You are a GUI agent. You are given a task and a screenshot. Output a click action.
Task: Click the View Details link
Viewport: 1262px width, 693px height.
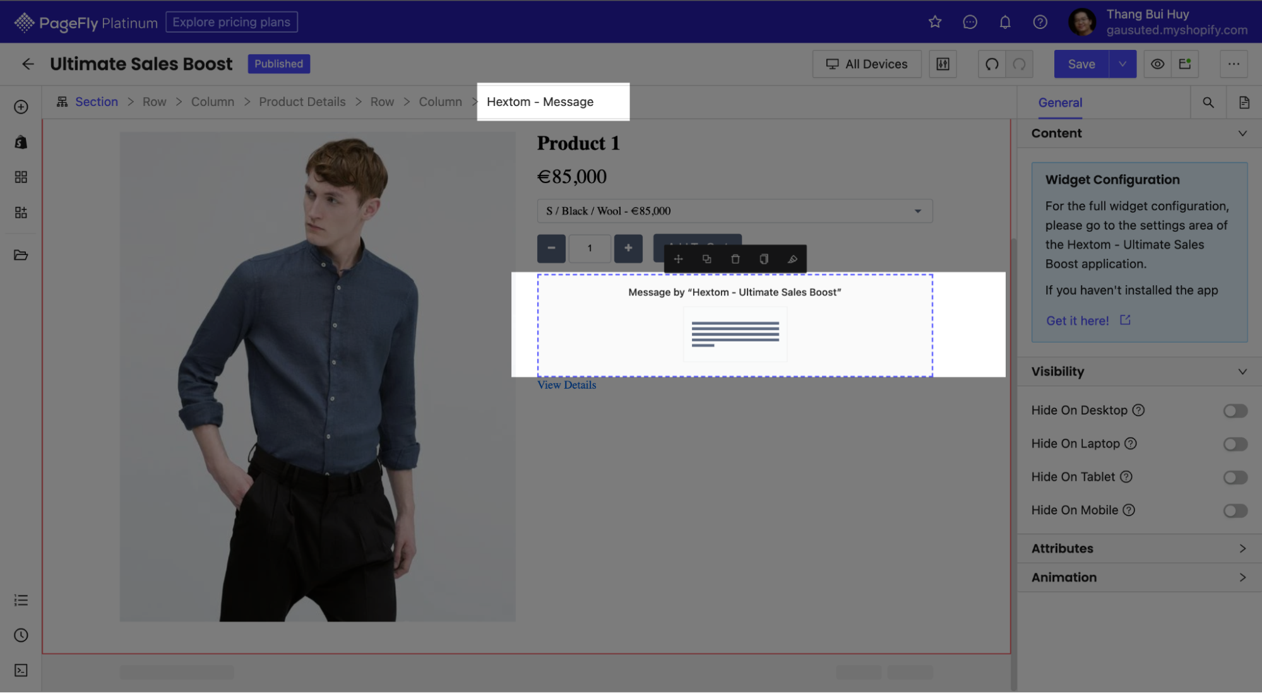(x=566, y=385)
